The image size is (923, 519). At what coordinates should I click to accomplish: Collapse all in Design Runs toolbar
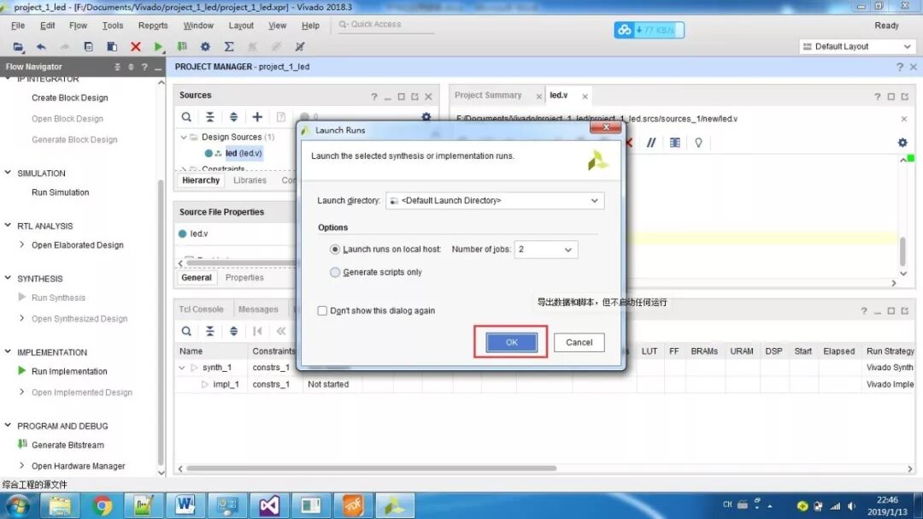pyautogui.click(x=210, y=331)
